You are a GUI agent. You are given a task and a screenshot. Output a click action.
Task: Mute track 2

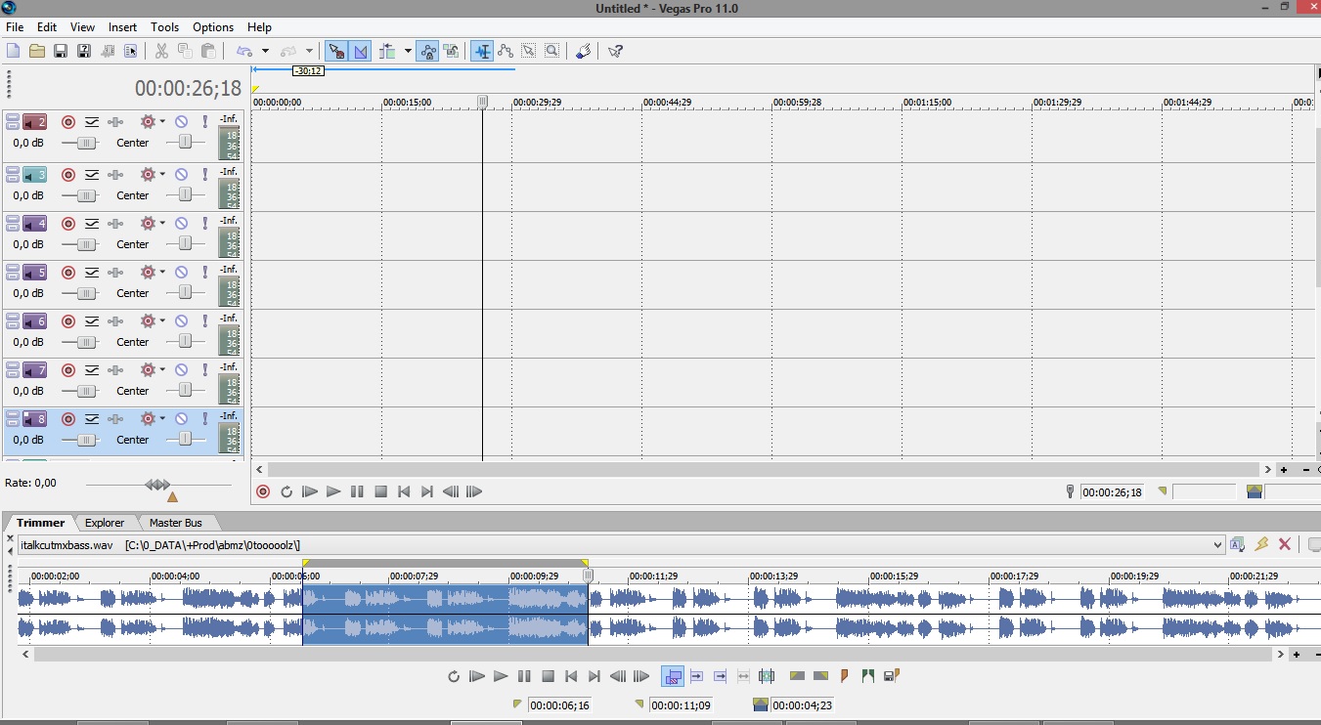coord(181,122)
